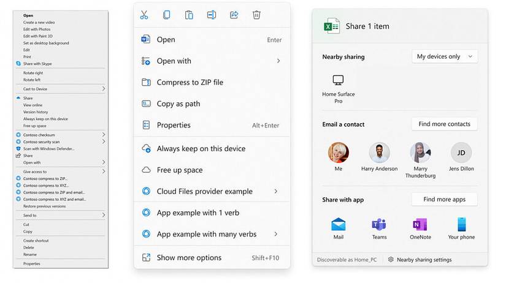Choose Rename in the old context menu
506x283 pixels.
point(29,254)
